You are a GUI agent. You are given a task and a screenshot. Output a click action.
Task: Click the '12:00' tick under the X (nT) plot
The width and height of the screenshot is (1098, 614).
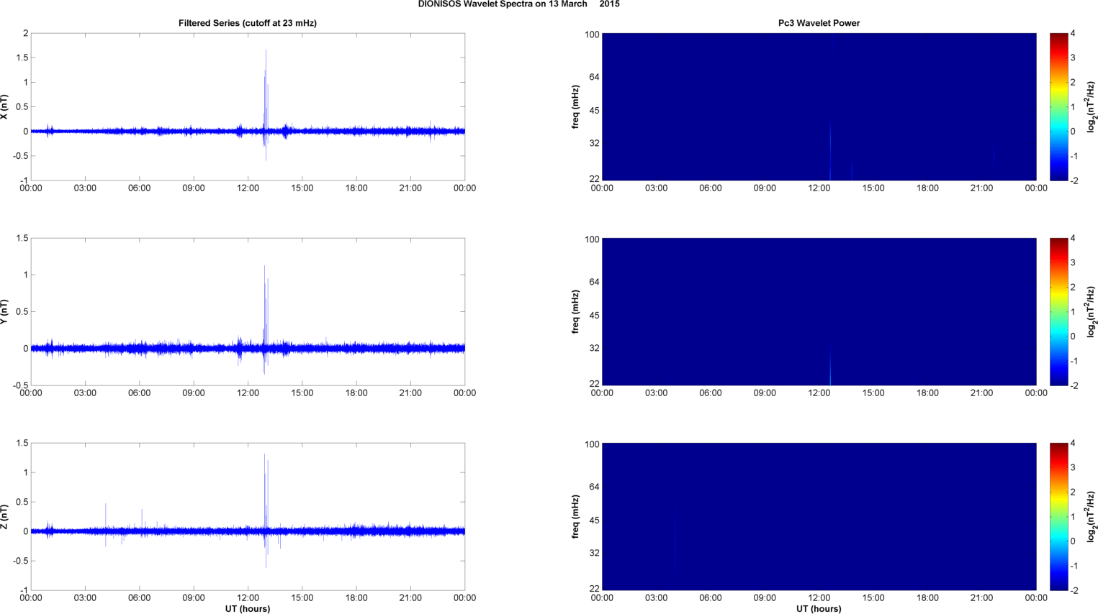pyautogui.click(x=248, y=188)
